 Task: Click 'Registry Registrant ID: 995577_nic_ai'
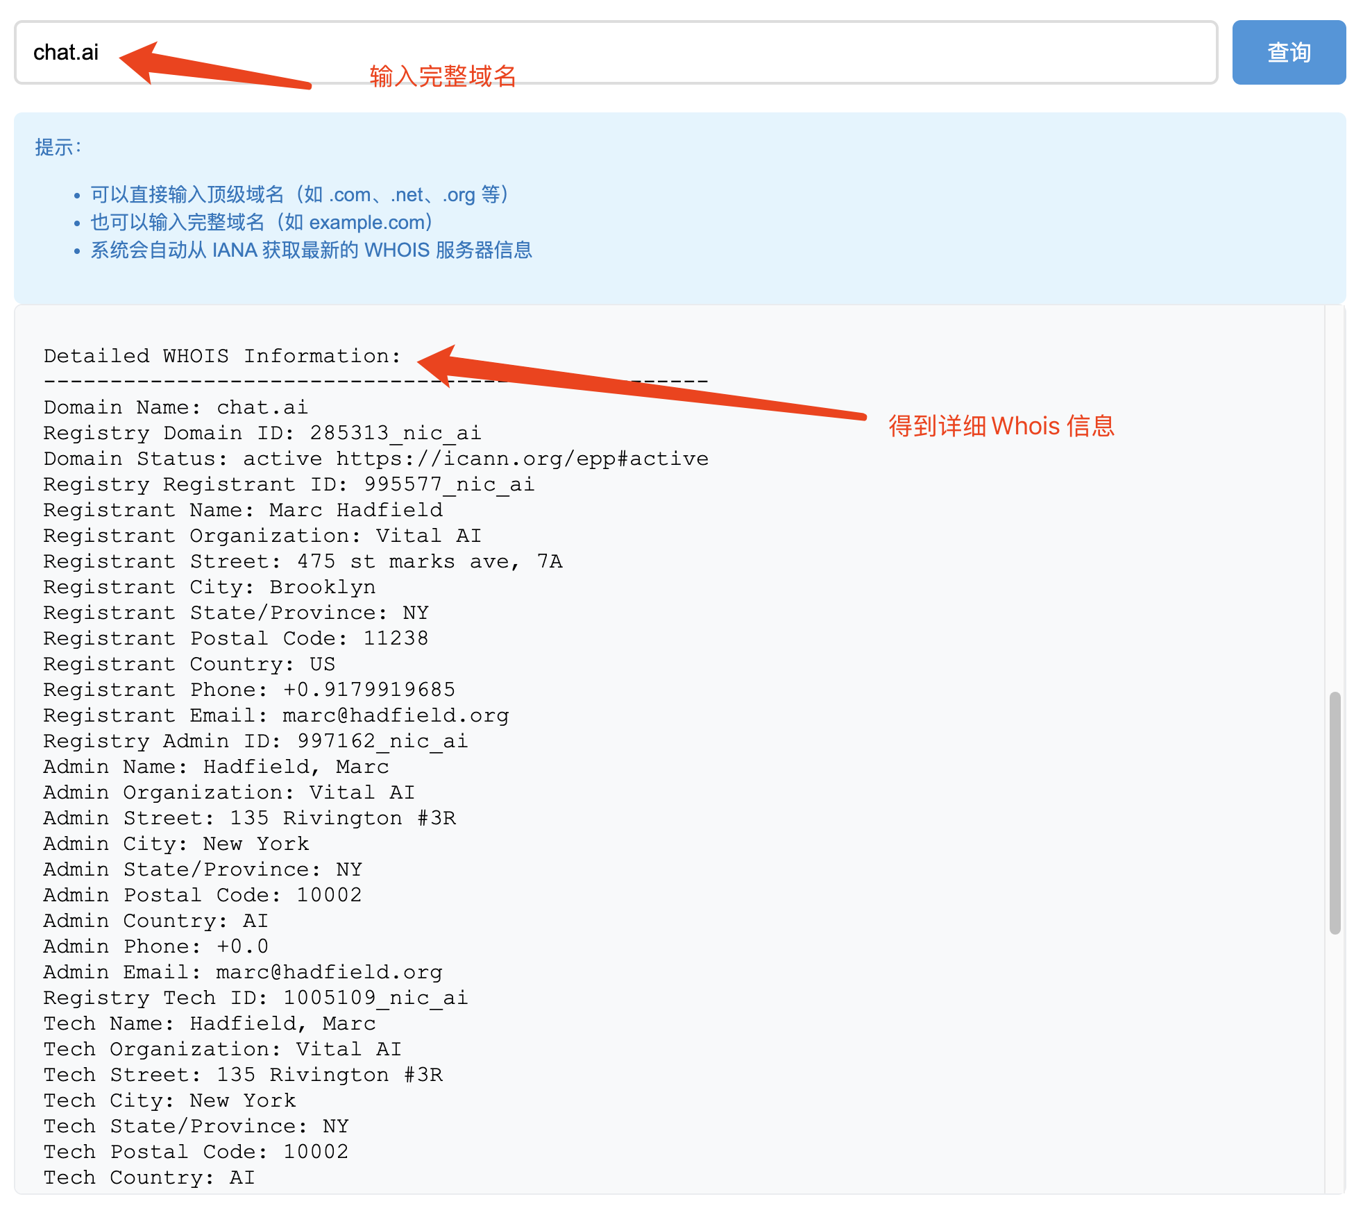289,484
